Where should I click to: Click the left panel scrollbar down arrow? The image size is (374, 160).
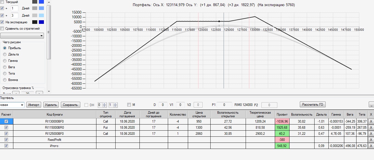click(x=49, y=91)
